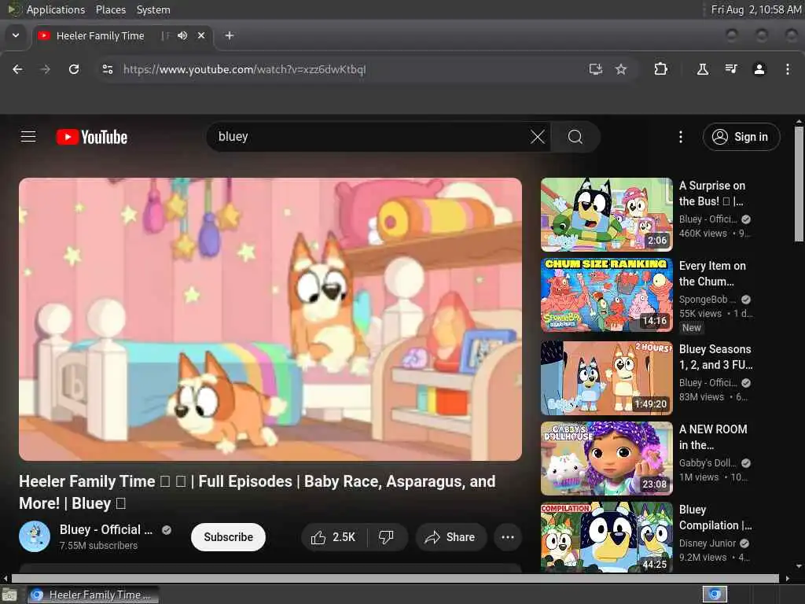805x604 pixels.
Task: Open Bluey Seasons 2 hours thumbnail
Action: click(606, 378)
